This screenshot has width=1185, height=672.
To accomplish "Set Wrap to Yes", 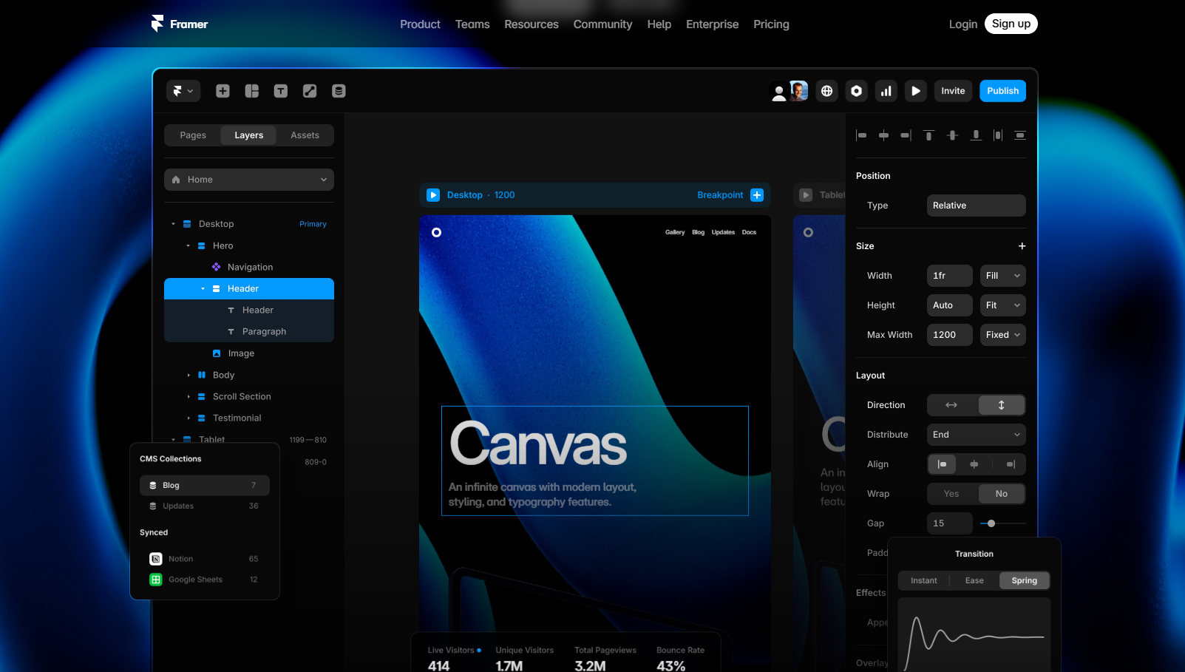I will pyautogui.click(x=951, y=494).
